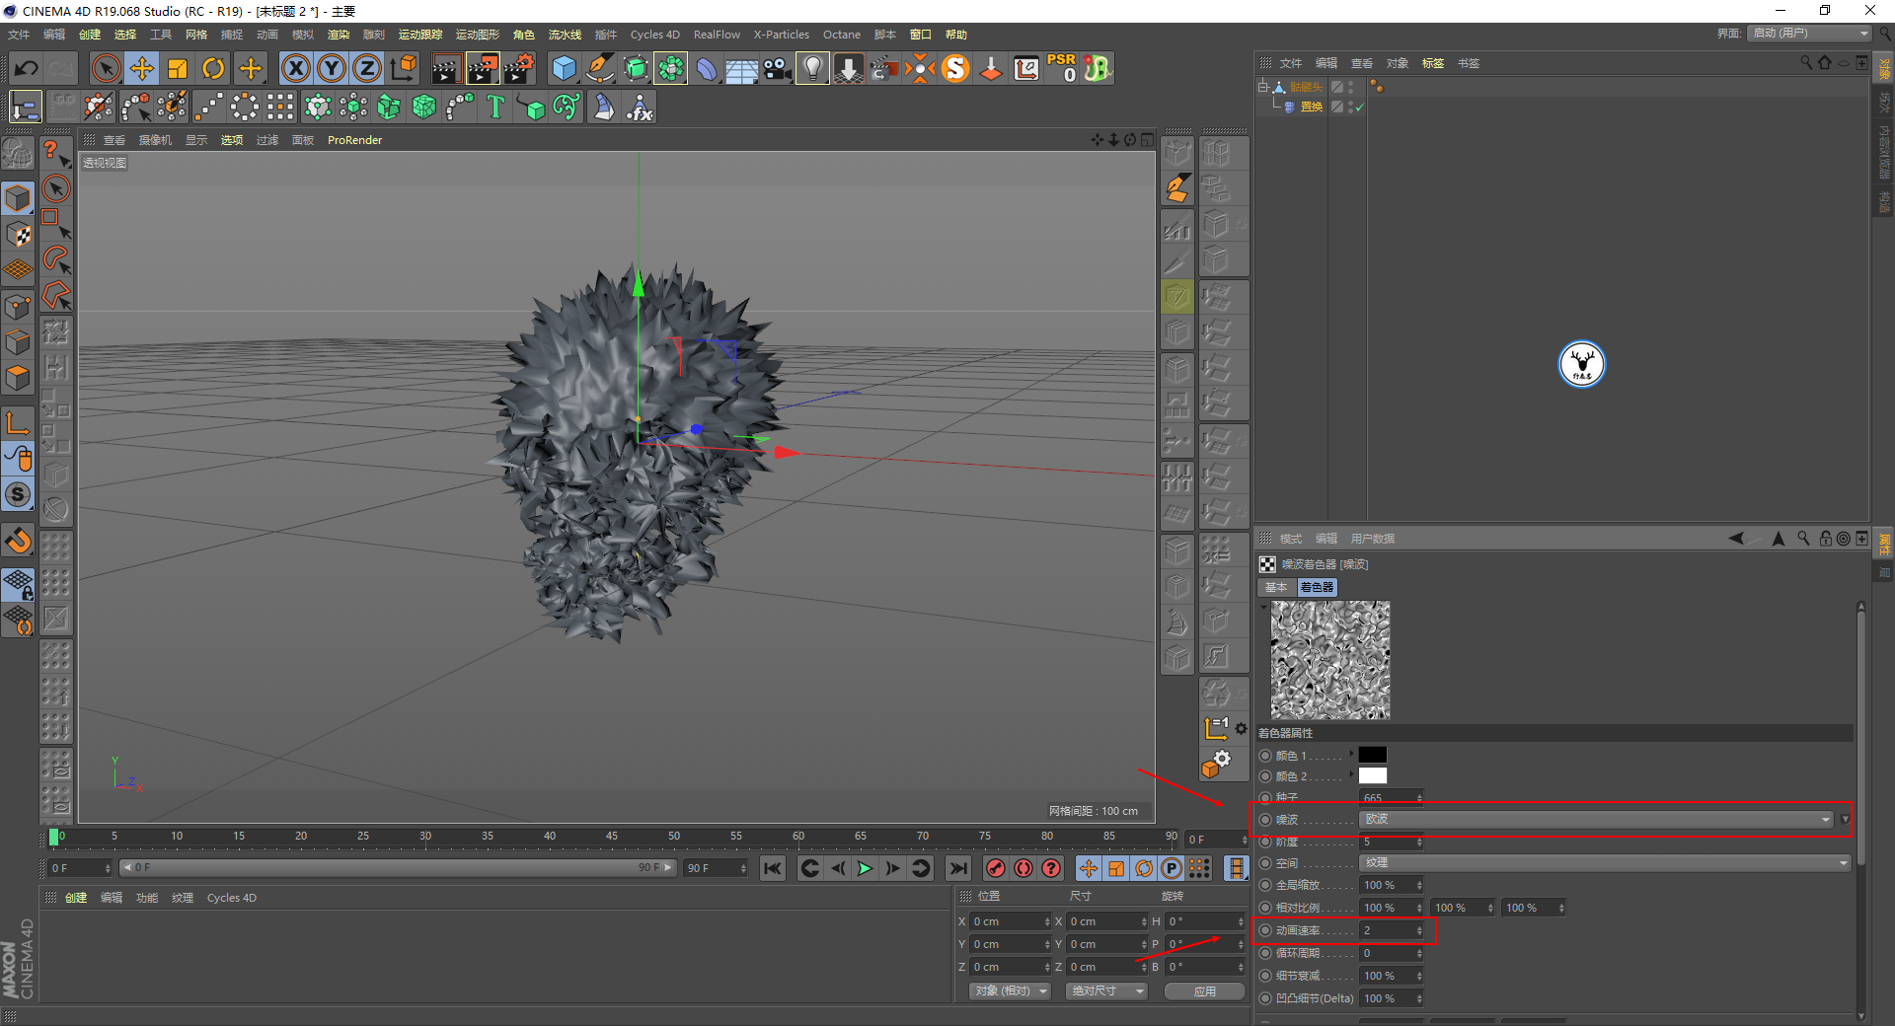The width and height of the screenshot is (1895, 1026).
Task: Toggle the X axis lock
Action: tap(295, 68)
